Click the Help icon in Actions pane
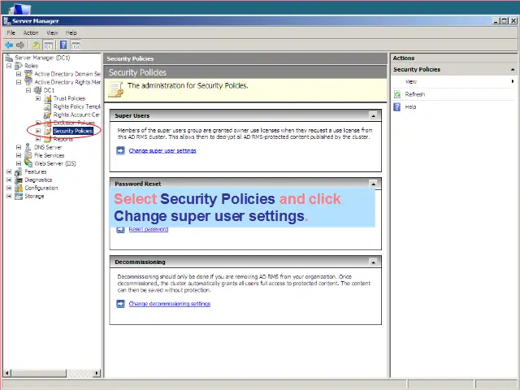The image size is (520, 390). 397,106
